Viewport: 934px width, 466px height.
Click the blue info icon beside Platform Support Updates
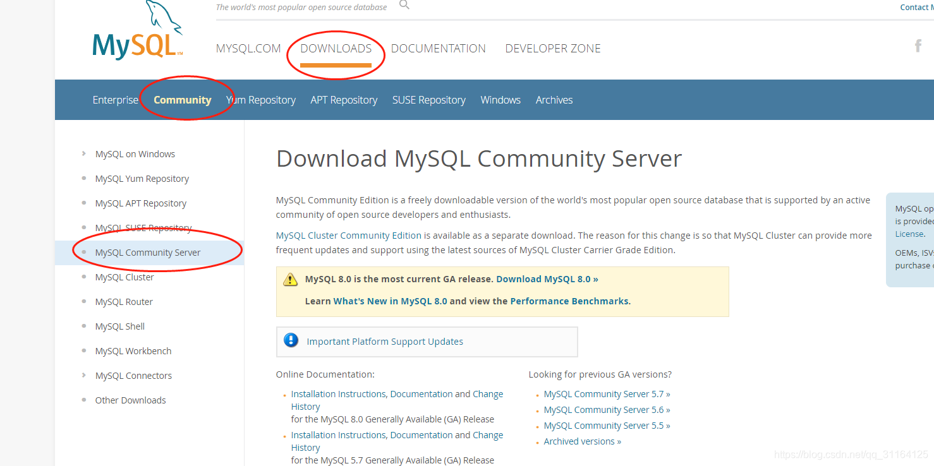pyautogui.click(x=291, y=340)
